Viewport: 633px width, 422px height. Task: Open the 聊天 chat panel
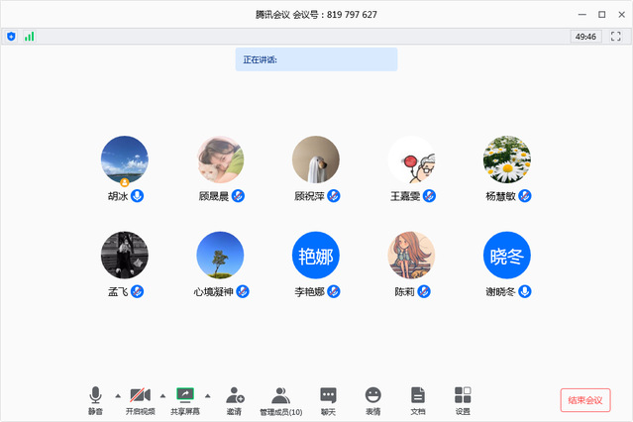328,395
